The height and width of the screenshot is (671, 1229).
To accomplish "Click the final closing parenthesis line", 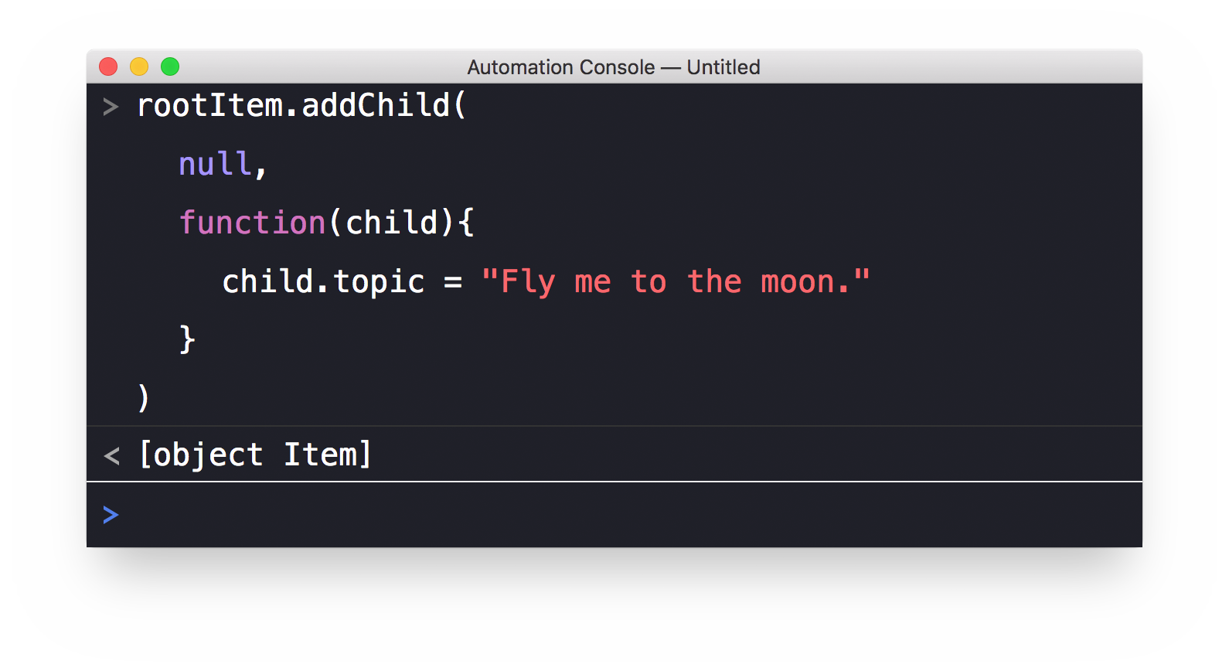I will click(144, 397).
